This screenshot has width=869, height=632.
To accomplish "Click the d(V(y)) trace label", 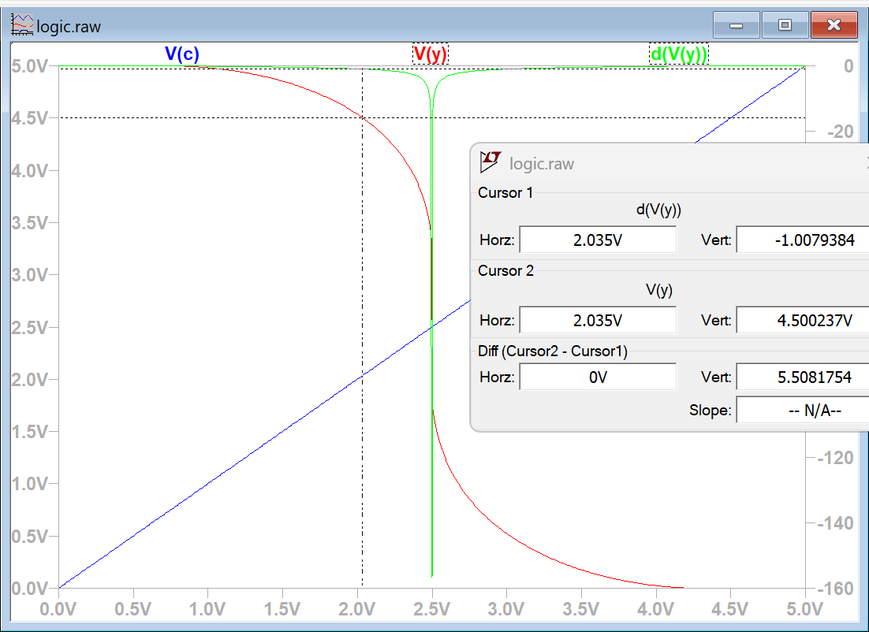I will 679,54.
